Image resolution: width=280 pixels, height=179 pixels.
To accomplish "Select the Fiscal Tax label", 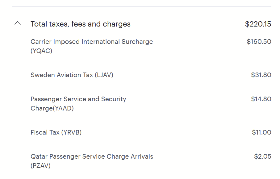I will tap(45, 132).
